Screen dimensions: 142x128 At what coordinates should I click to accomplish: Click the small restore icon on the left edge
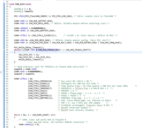1,72
